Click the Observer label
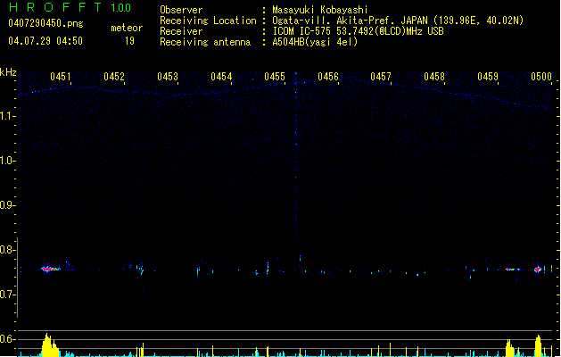Screen dimensions: 561x357 click(181, 10)
